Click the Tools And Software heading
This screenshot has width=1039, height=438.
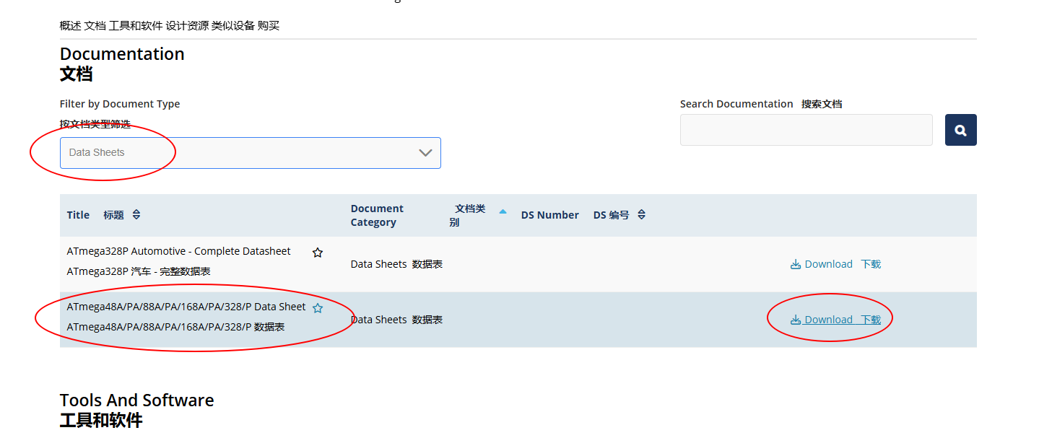(x=136, y=400)
